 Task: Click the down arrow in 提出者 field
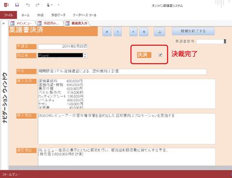click(x=85, y=56)
